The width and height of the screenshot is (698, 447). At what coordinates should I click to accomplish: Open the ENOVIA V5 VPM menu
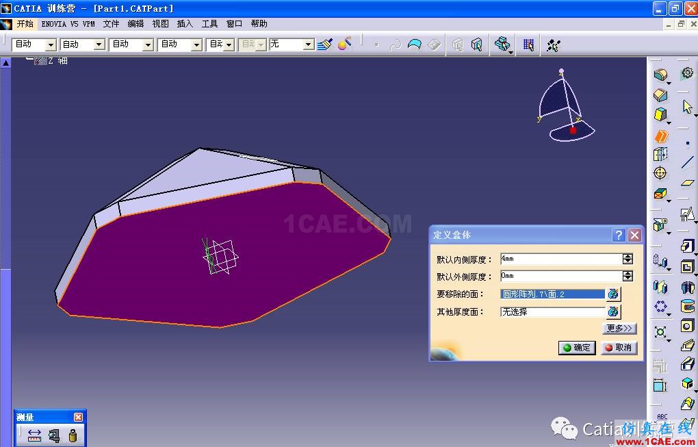coord(68,24)
